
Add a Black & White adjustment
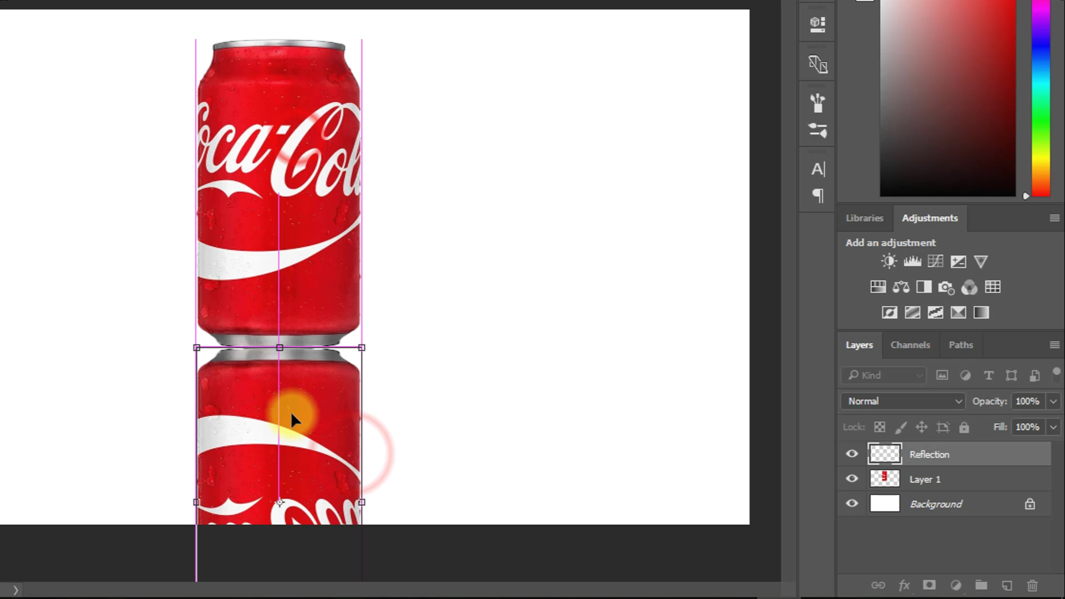click(924, 287)
